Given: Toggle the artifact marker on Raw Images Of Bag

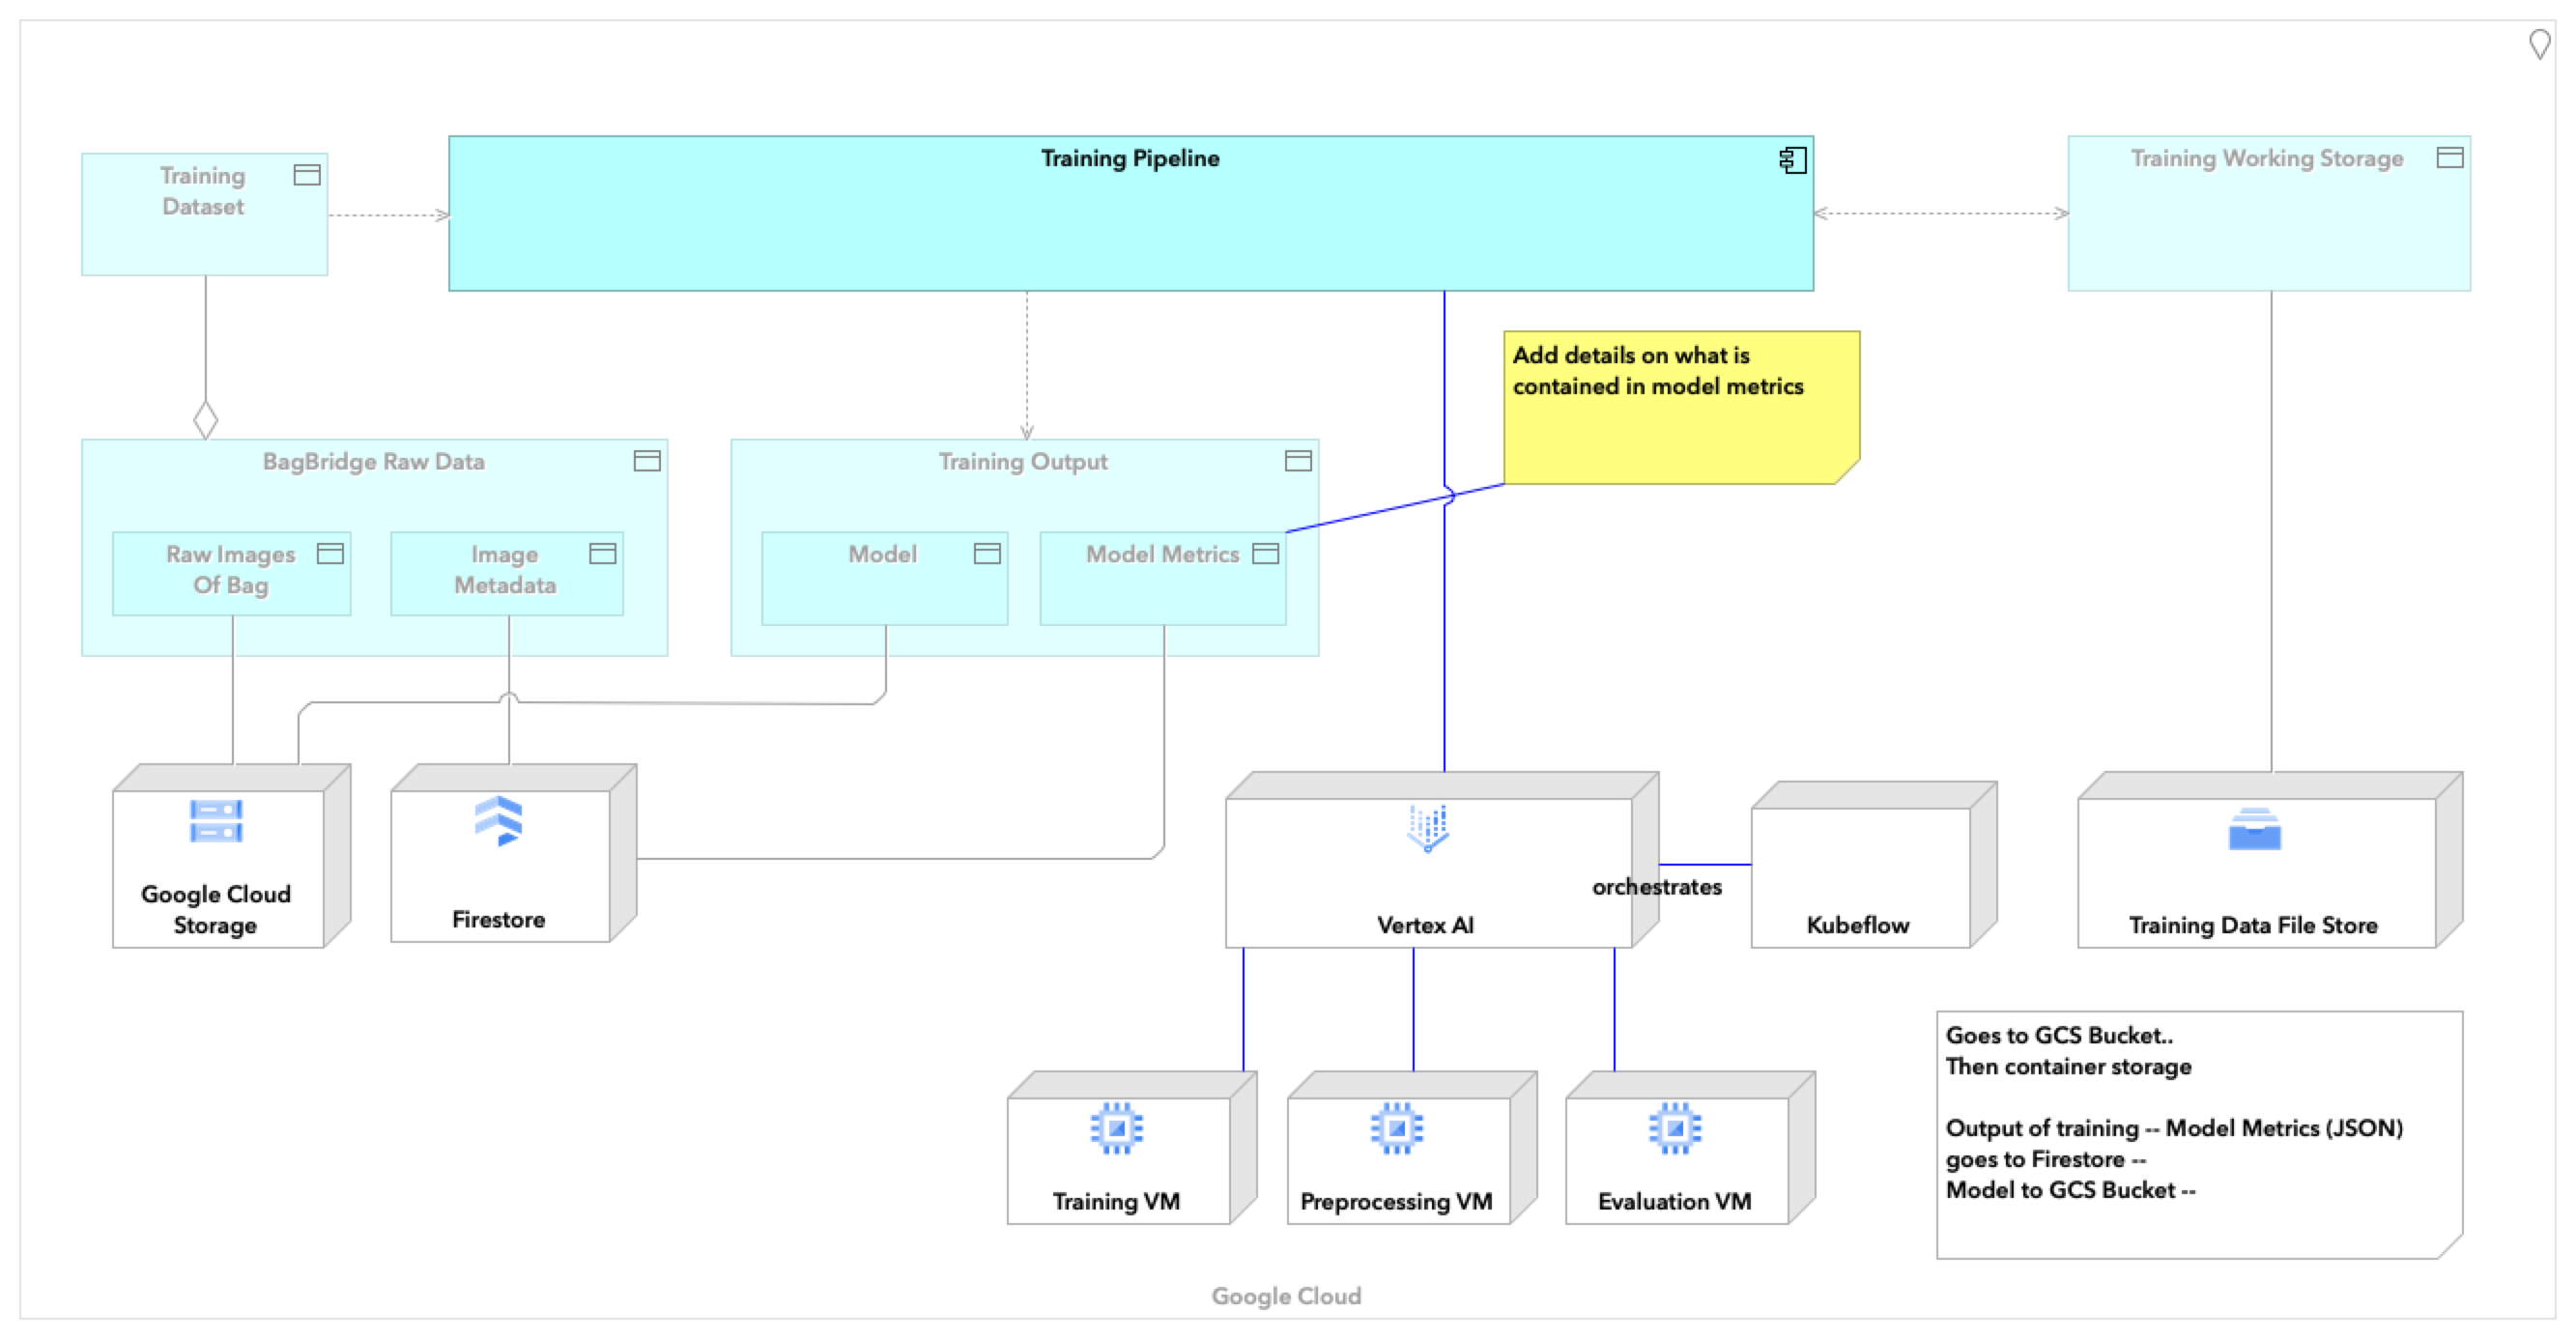Looking at the screenshot, I should click(x=333, y=553).
